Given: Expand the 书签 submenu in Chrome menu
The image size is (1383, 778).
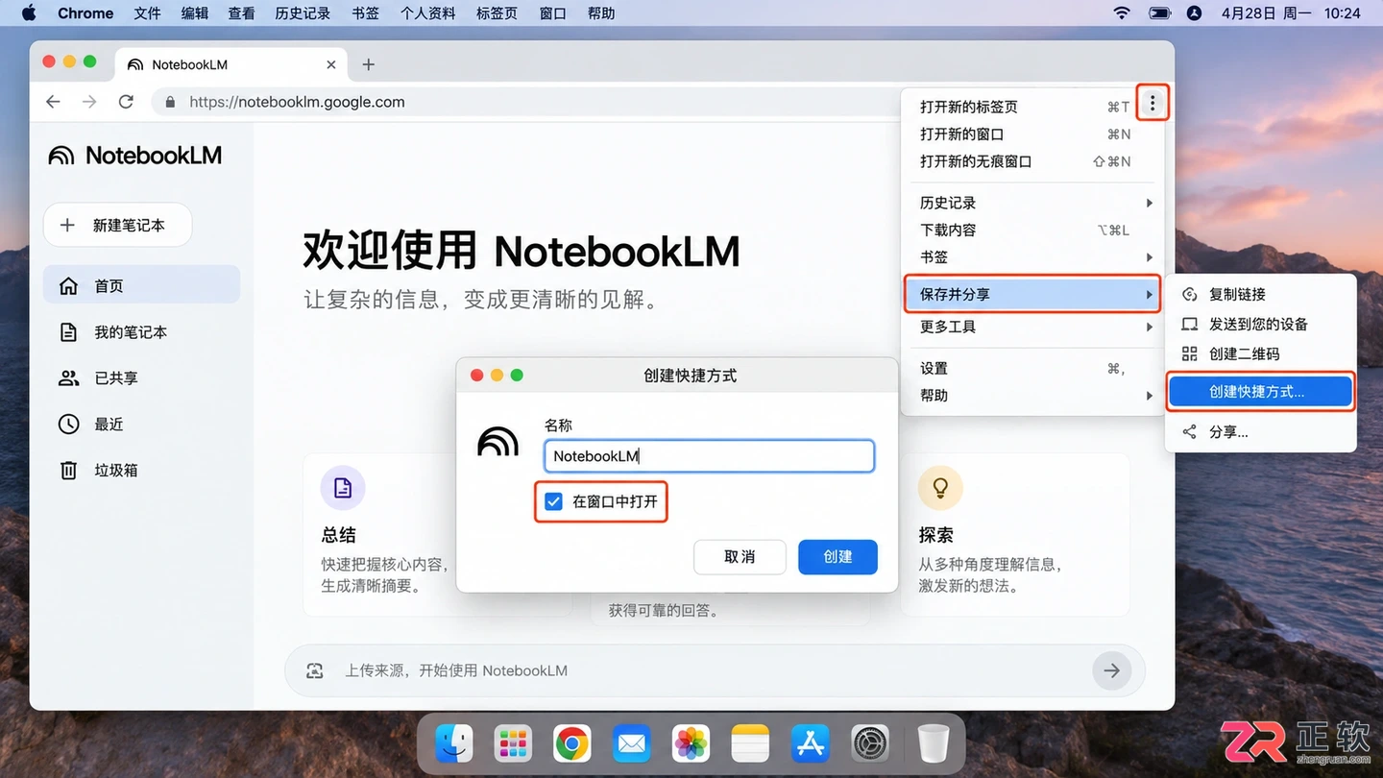Looking at the screenshot, I should pos(1031,257).
